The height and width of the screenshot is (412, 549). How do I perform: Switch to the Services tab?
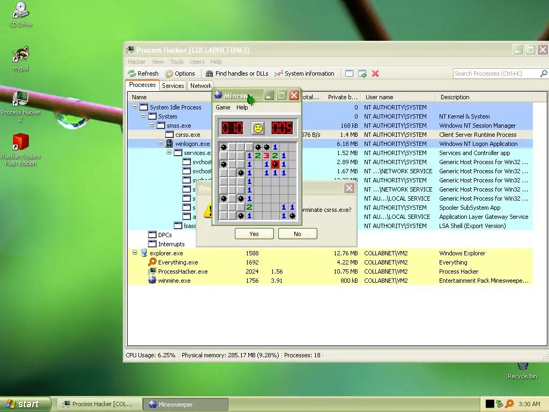[x=173, y=85]
